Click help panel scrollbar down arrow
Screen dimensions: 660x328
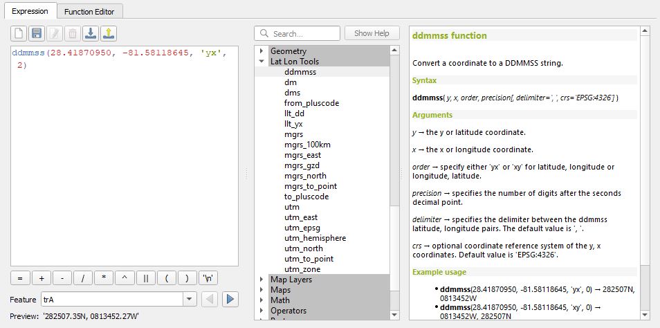[x=645, y=315]
